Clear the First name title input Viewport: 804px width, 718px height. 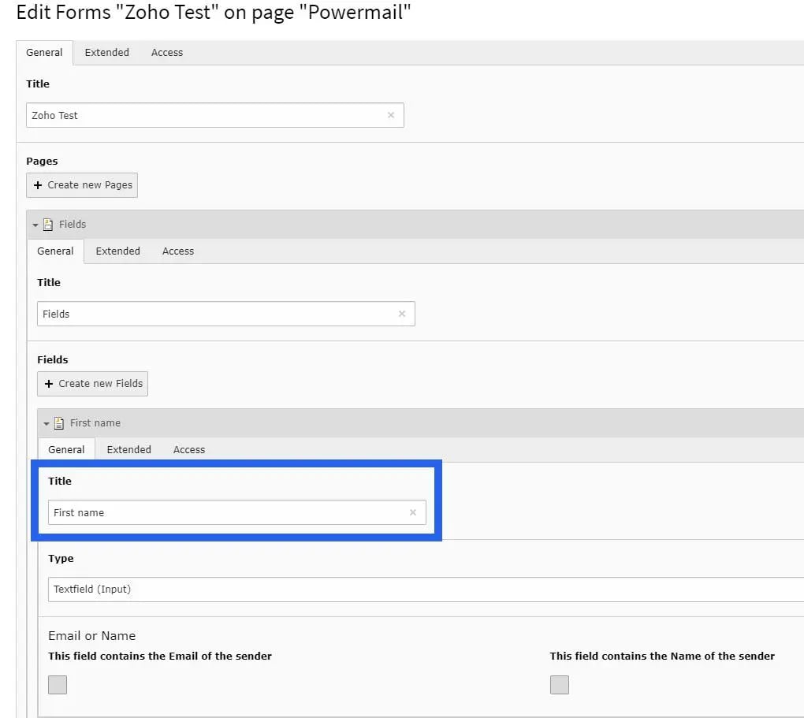(x=413, y=512)
